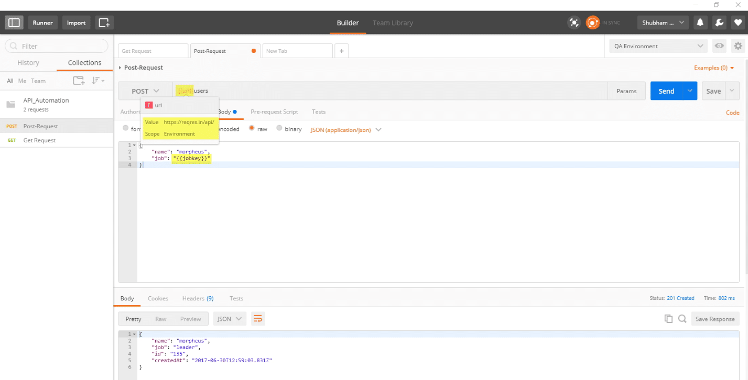Click the 201 Created status text
748x380 pixels.
click(680, 298)
